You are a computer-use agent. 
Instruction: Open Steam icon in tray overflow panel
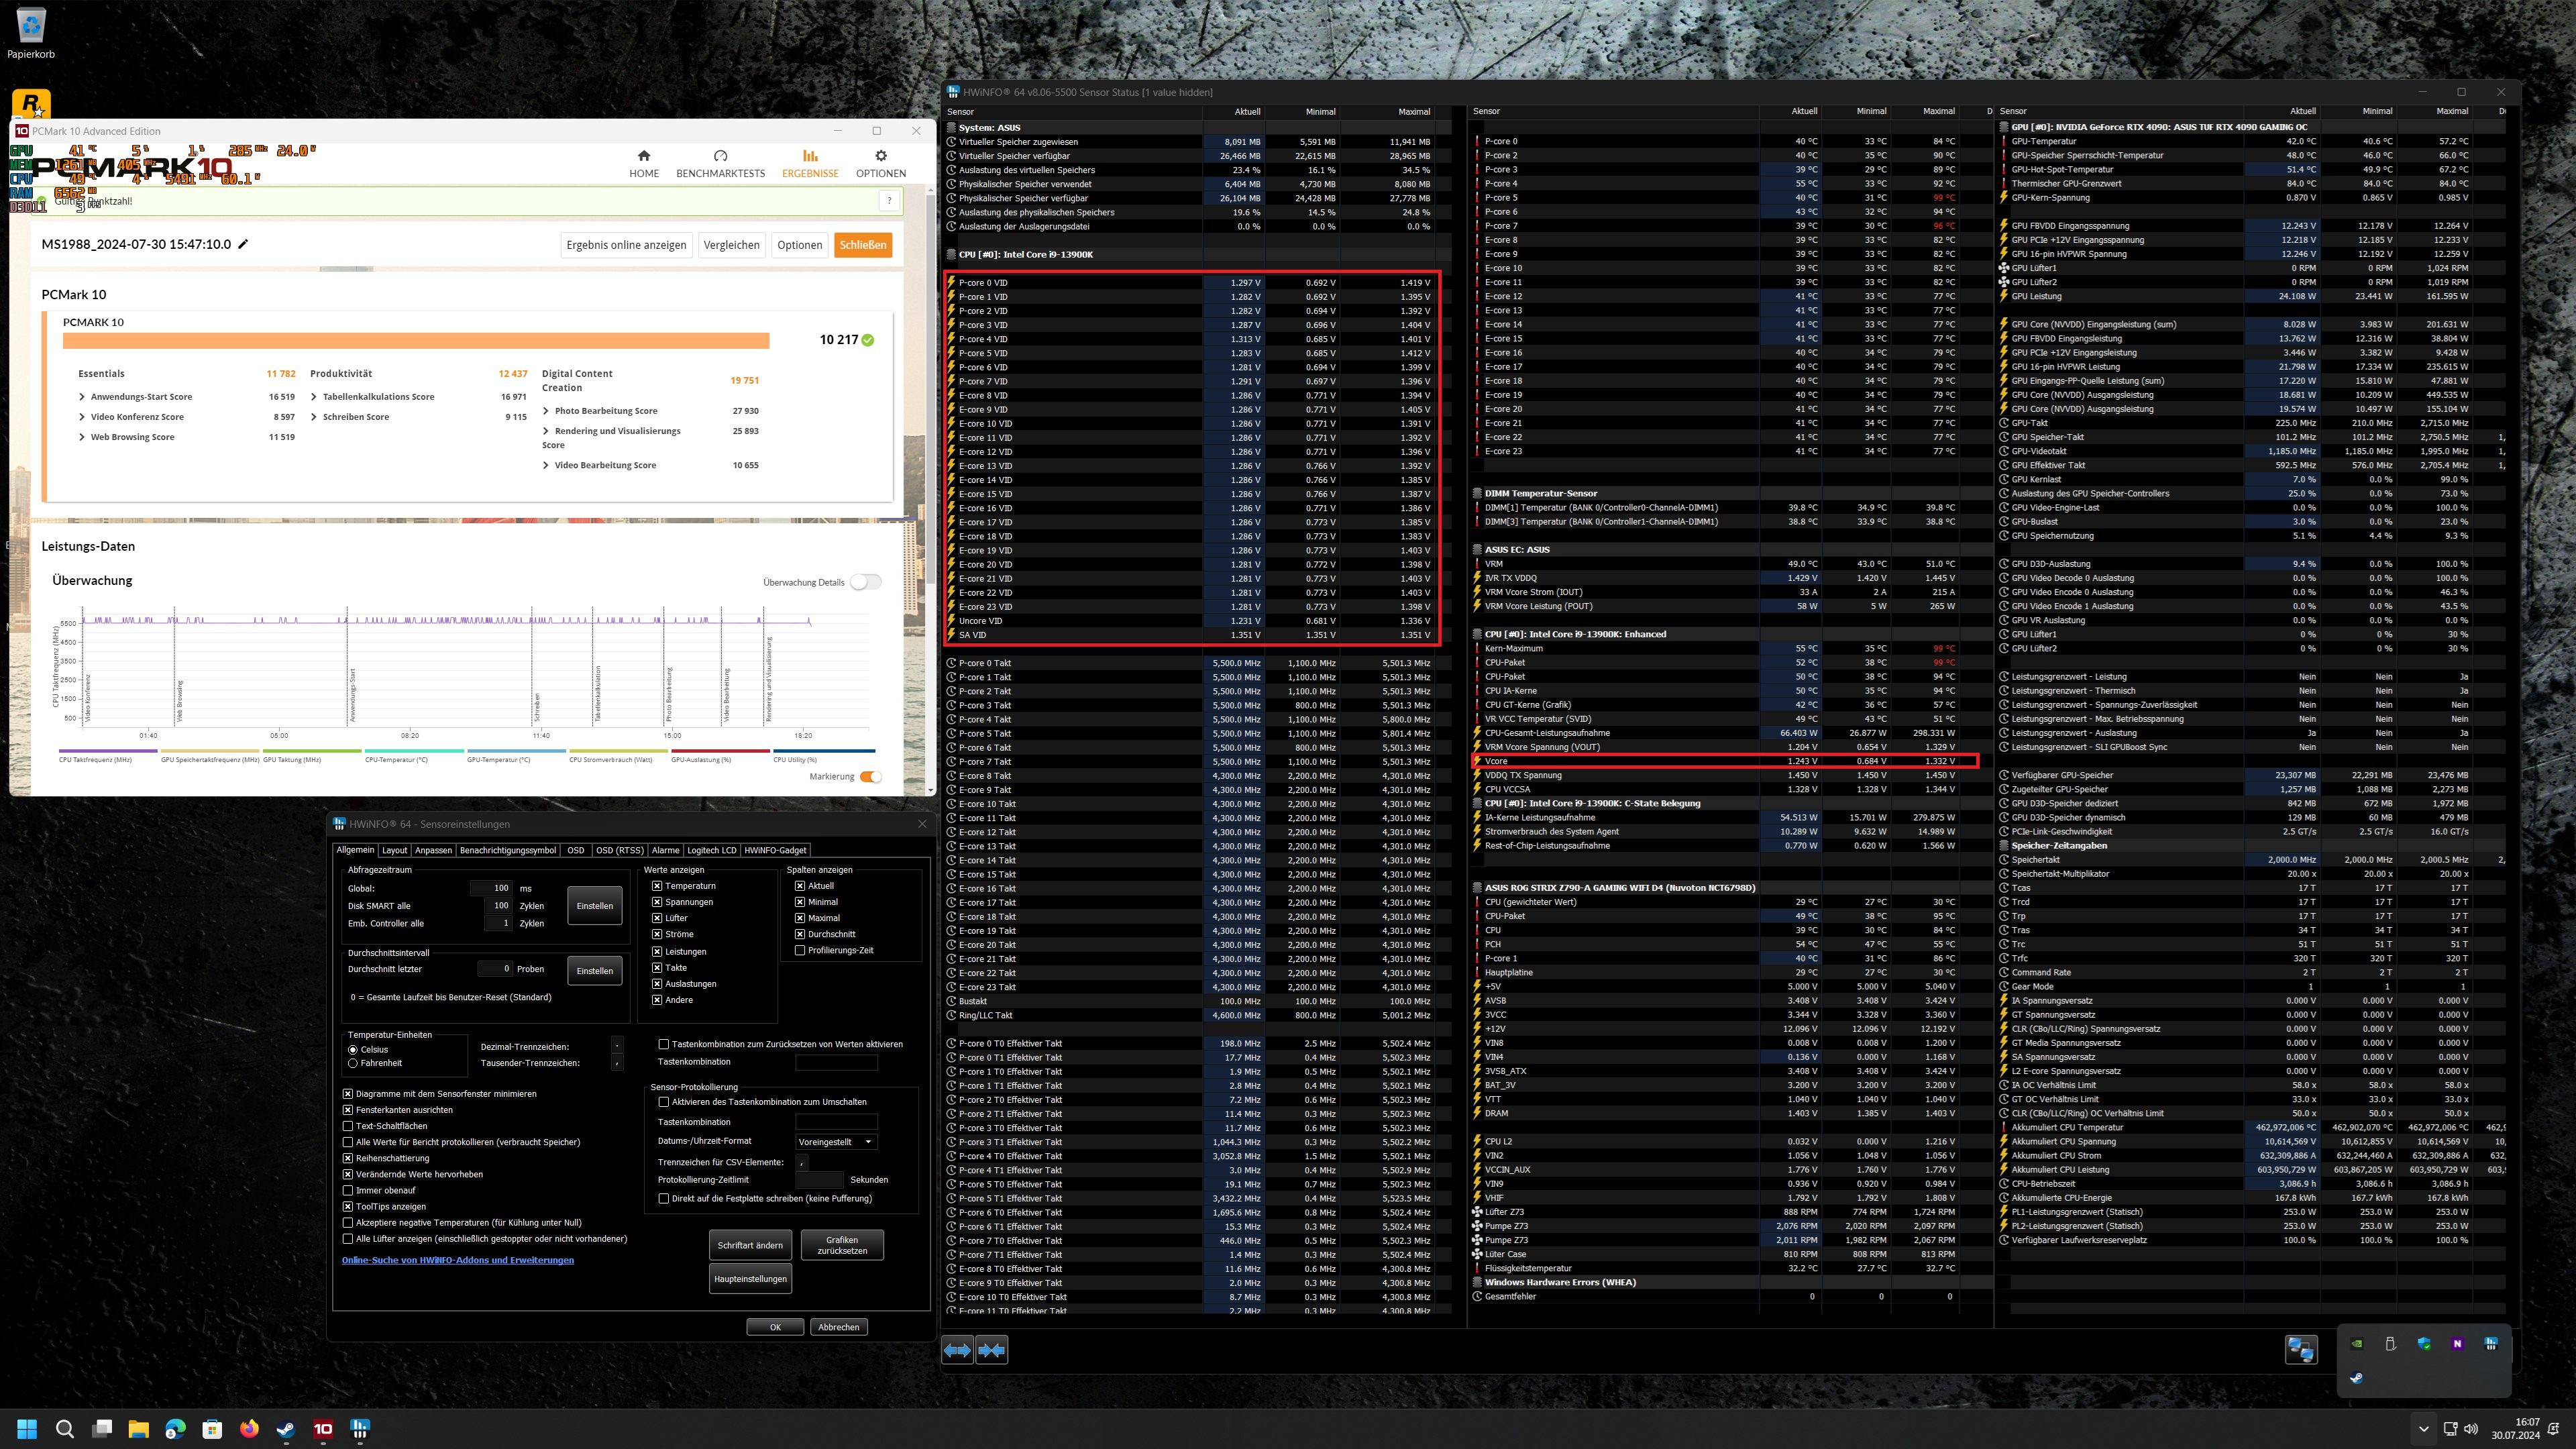click(x=2357, y=1378)
